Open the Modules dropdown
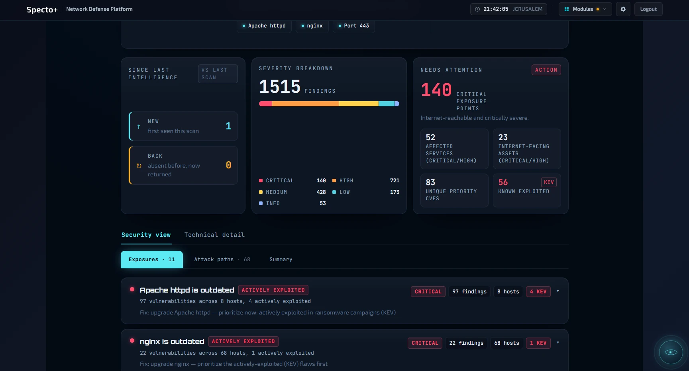This screenshot has width=689, height=371. 585,9
